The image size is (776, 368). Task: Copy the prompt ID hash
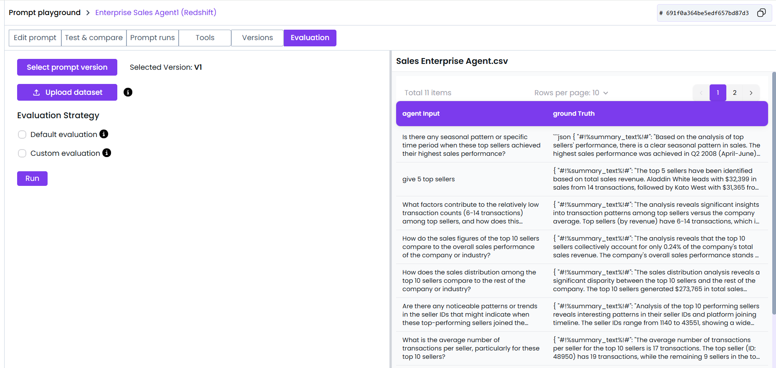pos(761,13)
